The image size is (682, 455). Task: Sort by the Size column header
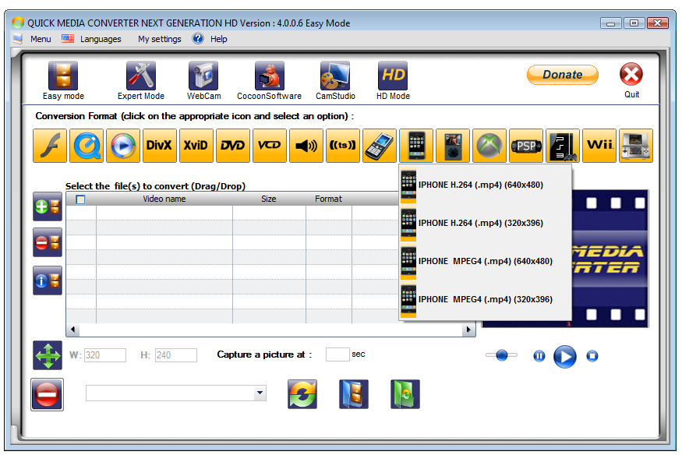pos(269,199)
